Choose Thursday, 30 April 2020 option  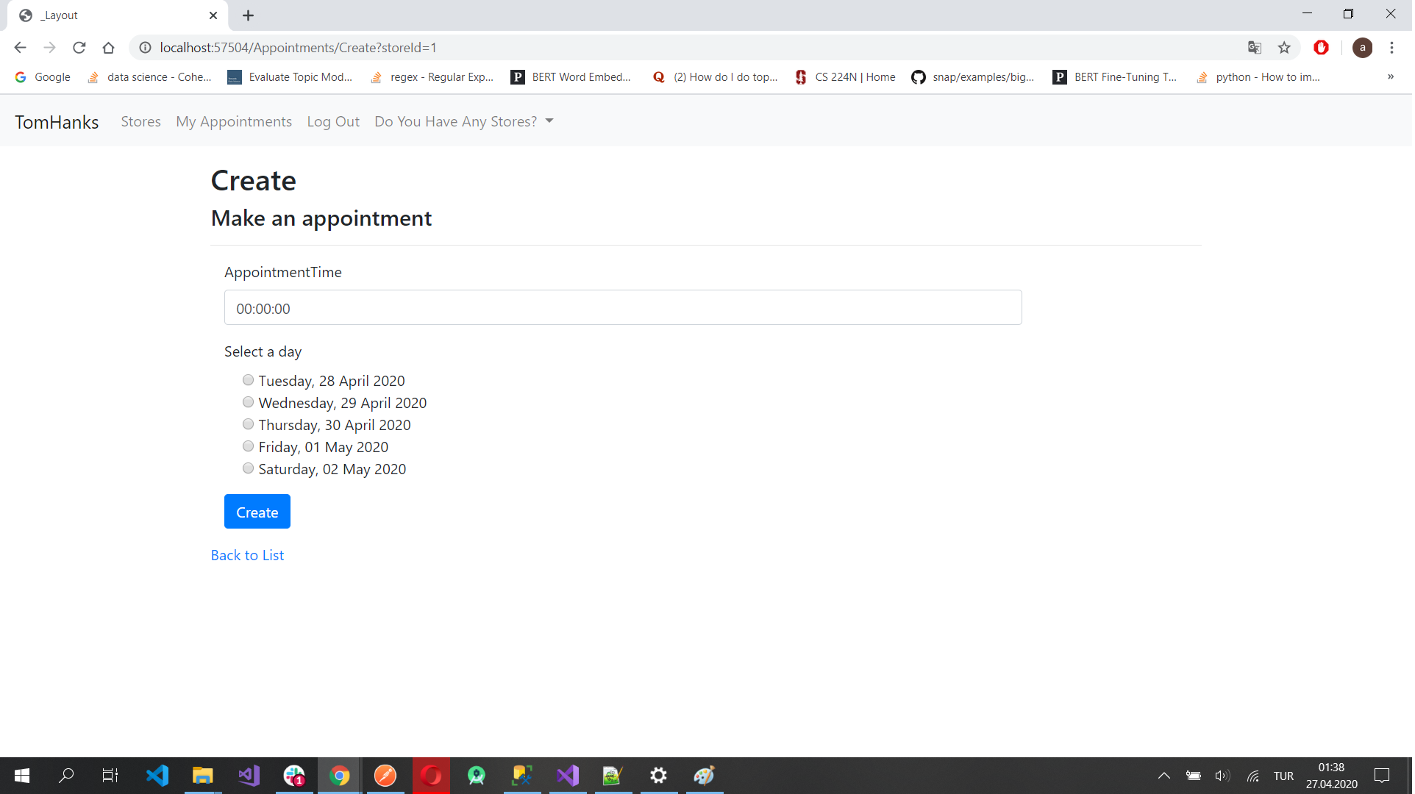click(x=249, y=425)
